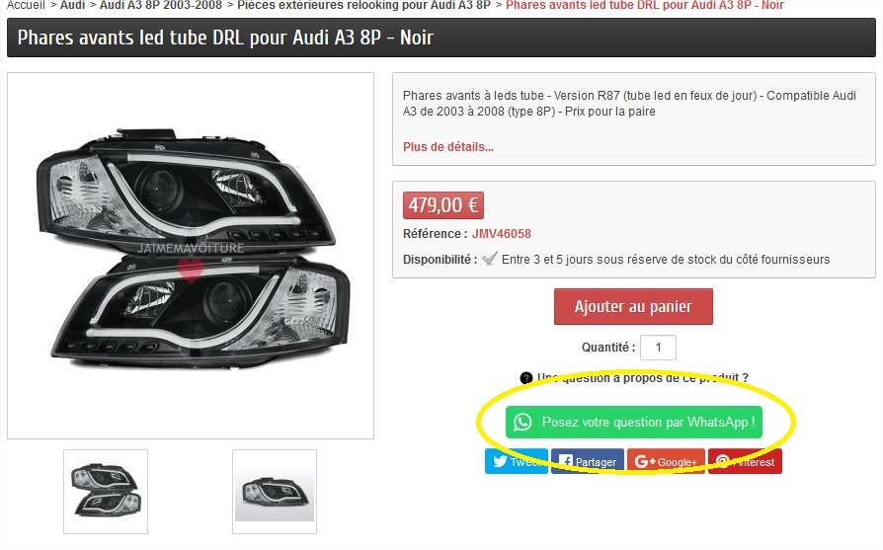Click the Twitter bird icon
This screenshot has height=550, width=883.
click(x=500, y=461)
